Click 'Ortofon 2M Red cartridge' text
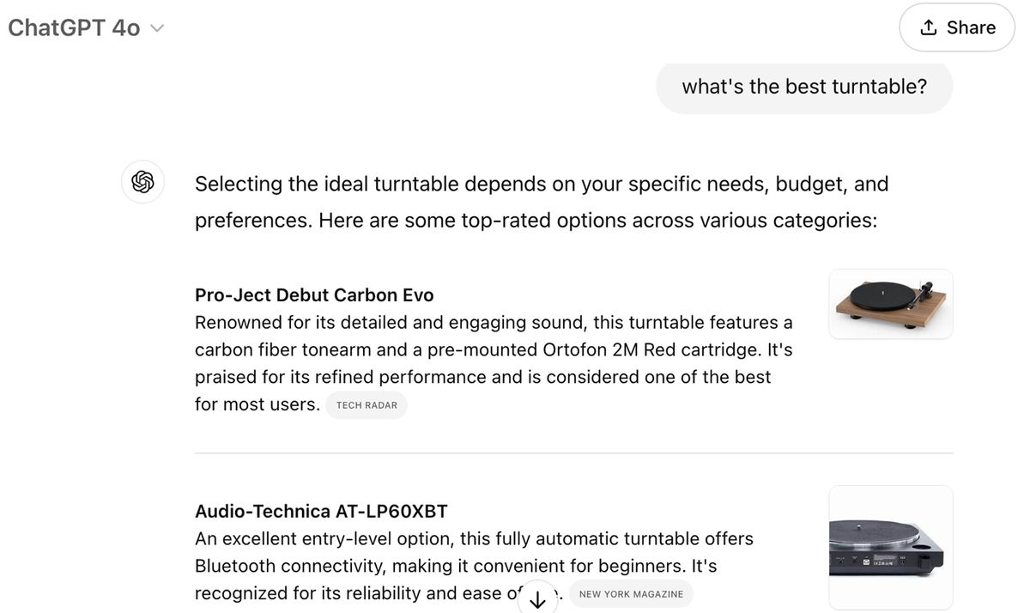 click(648, 350)
